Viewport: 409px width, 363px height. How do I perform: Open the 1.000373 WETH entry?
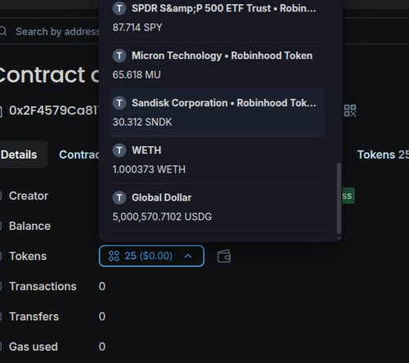point(217,159)
